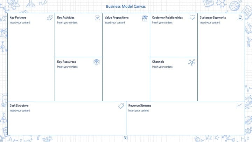Click the slide number 31

coord(126,138)
